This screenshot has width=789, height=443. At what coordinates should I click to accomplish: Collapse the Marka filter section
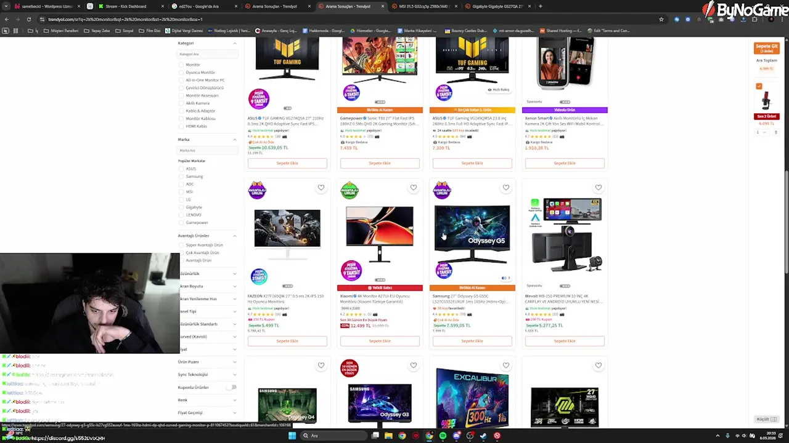point(234,140)
